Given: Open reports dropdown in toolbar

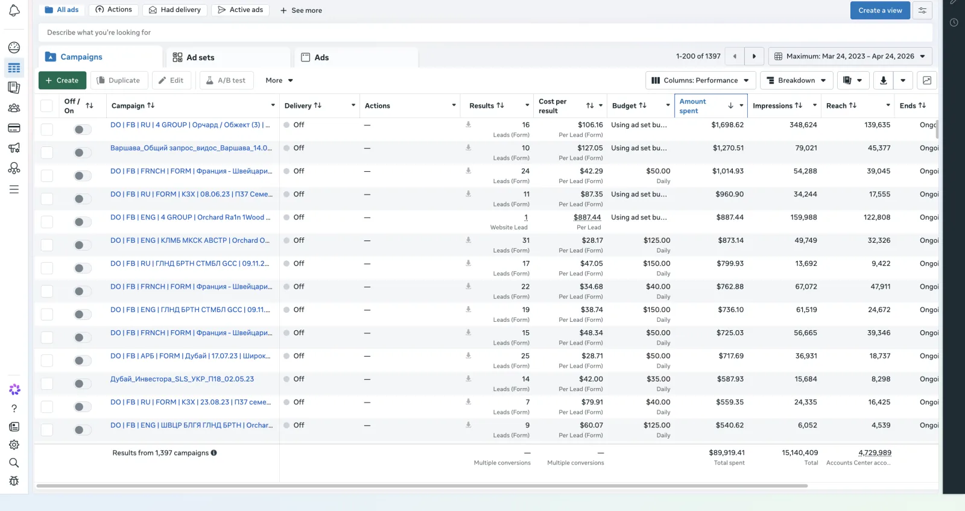Looking at the screenshot, I should click(x=853, y=80).
